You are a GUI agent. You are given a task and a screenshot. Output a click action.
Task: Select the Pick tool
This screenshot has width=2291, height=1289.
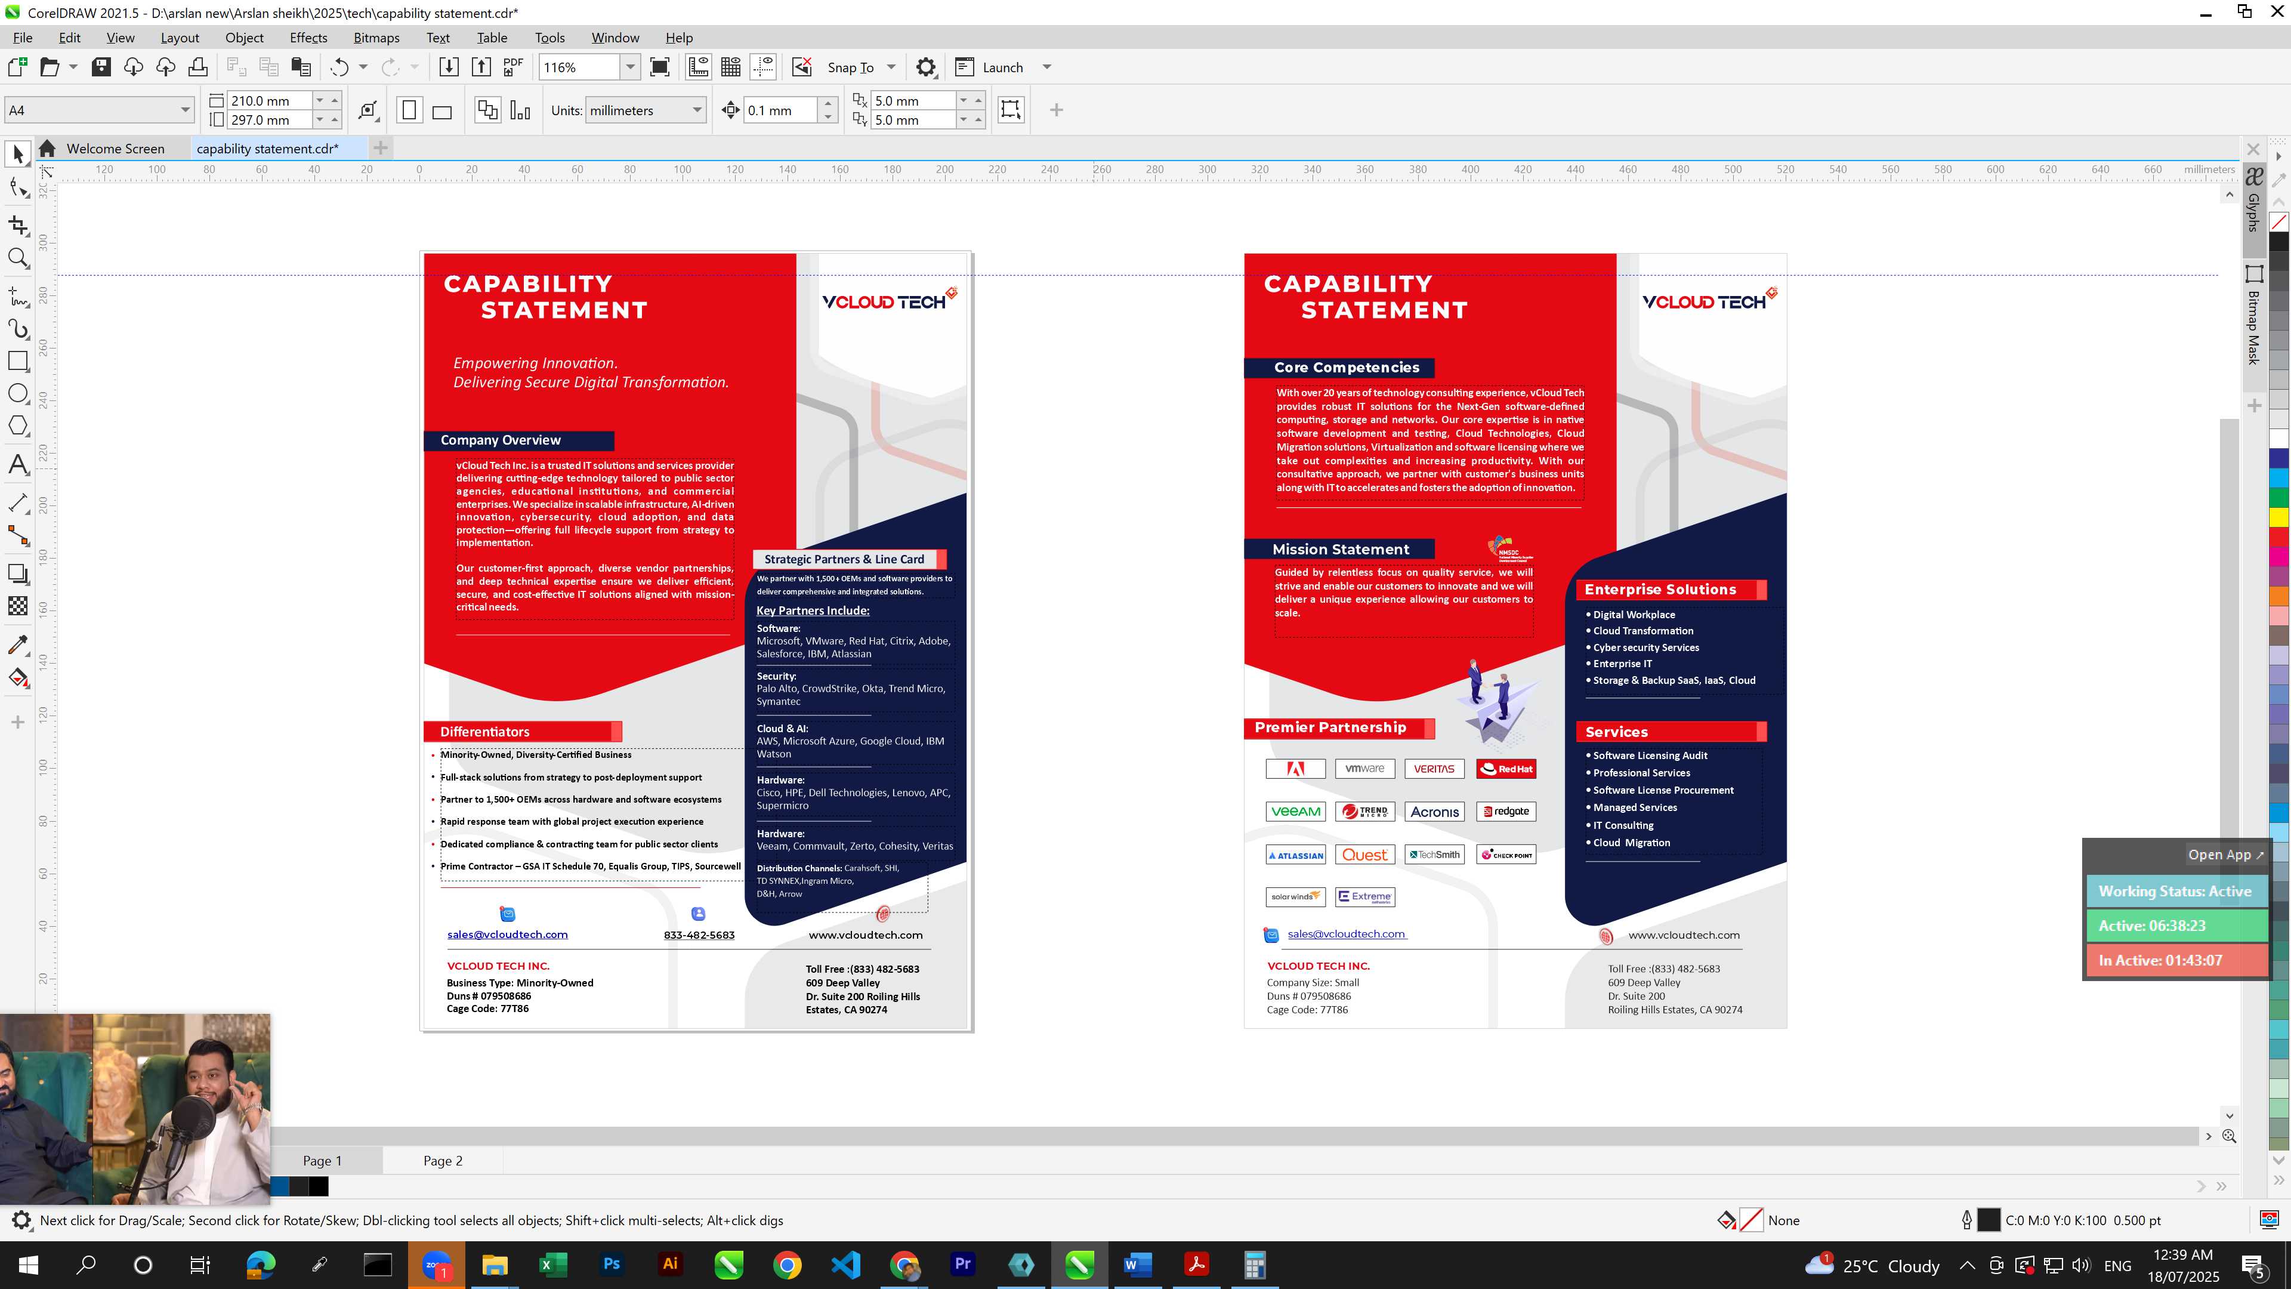coord(18,154)
